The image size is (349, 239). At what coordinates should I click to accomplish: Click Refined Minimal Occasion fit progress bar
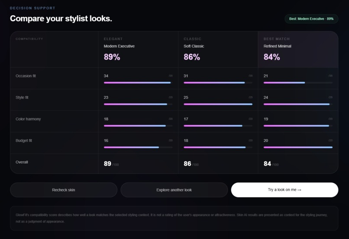point(298,83)
